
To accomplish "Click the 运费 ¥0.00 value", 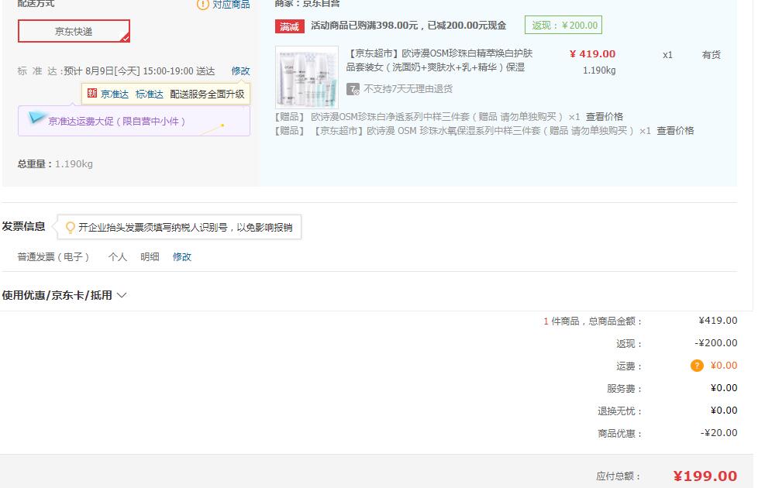I will (724, 366).
